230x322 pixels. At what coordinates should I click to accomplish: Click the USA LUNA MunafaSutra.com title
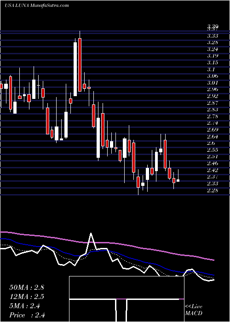36,6
